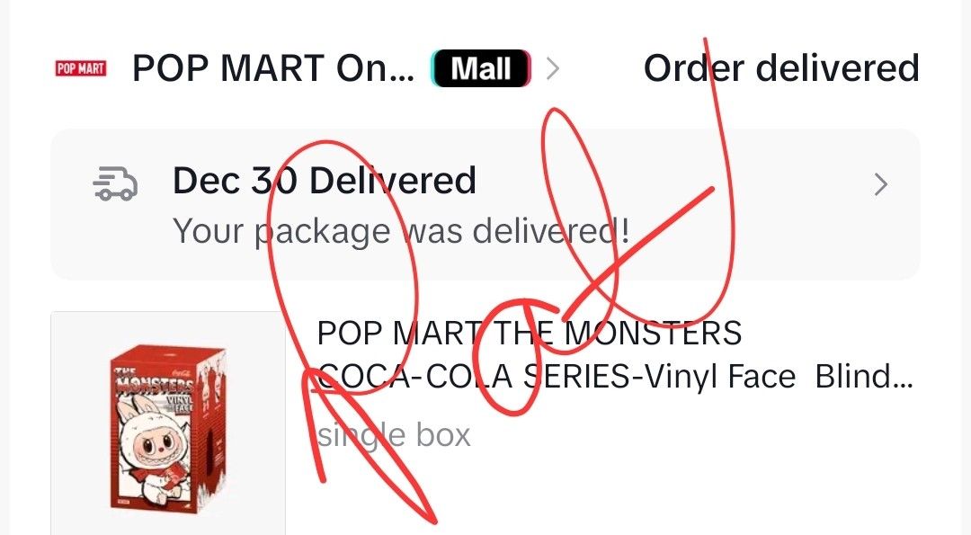Tap the delivery truck icon
The image size is (971, 535).
pos(115,184)
